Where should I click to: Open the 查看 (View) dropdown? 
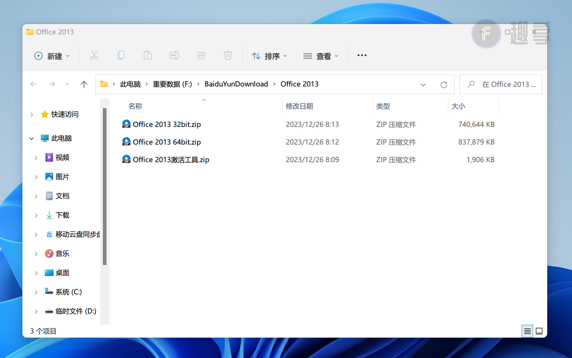tap(321, 56)
